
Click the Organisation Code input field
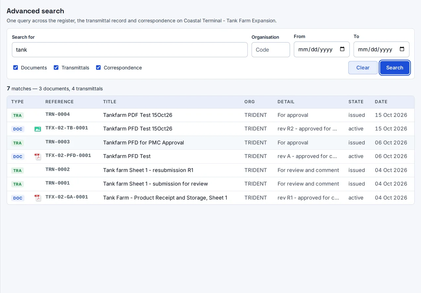pyautogui.click(x=271, y=50)
